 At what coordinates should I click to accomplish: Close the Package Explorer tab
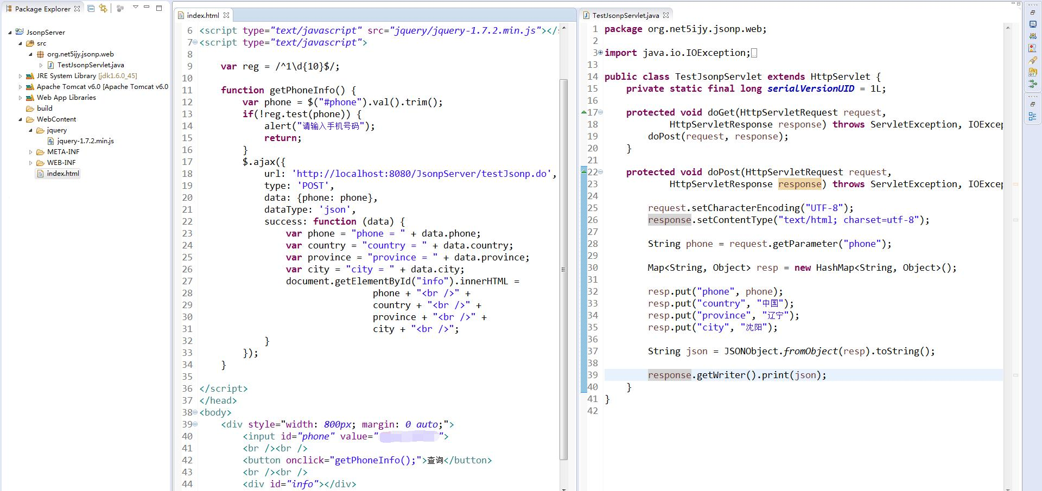pos(77,9)
